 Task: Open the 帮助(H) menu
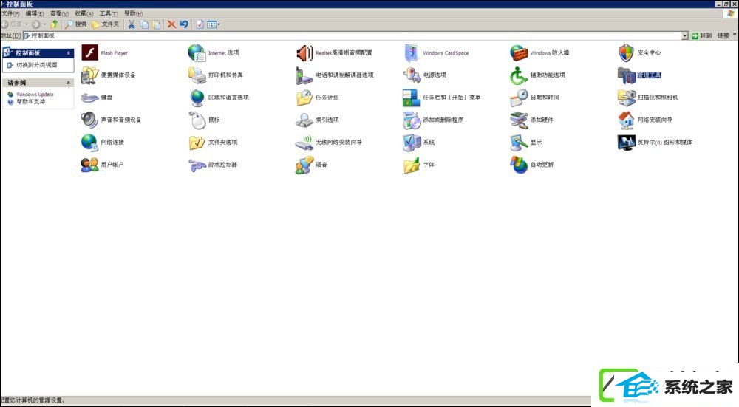[133, 13]
